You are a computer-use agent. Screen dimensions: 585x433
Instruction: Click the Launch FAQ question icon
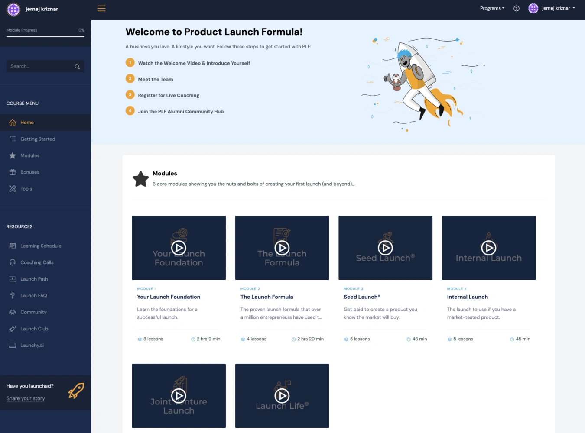point(13,296)
